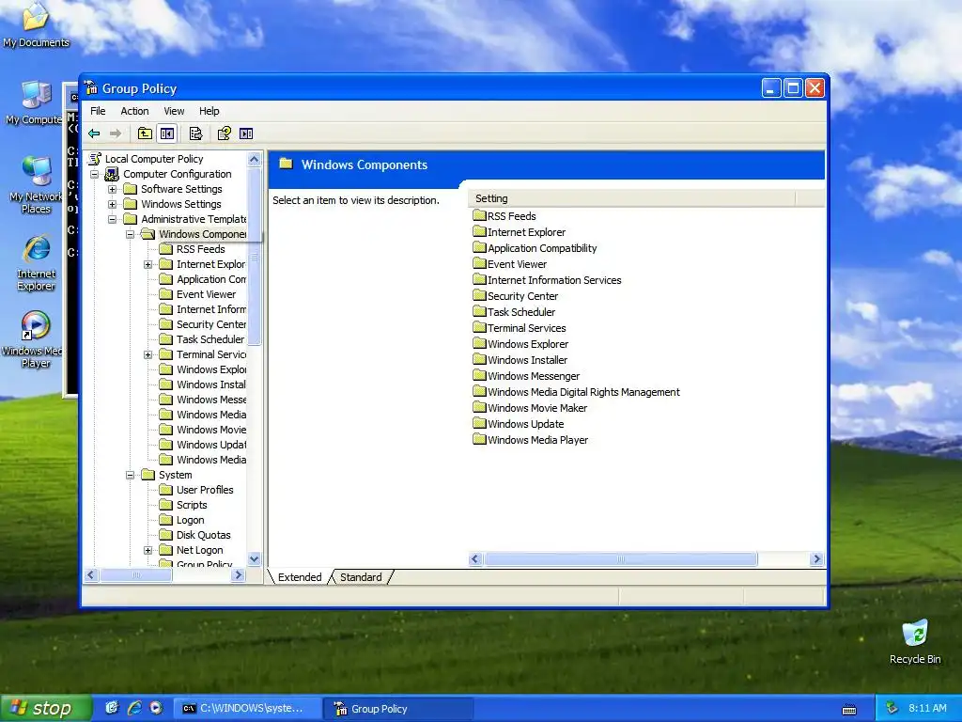Select Windows Media Digital Rights Management
Viewport: 962px width, 722px height.
[576, 392]
